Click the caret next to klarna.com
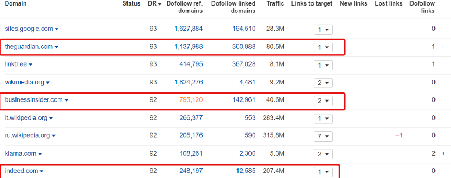 coord(40,154)
